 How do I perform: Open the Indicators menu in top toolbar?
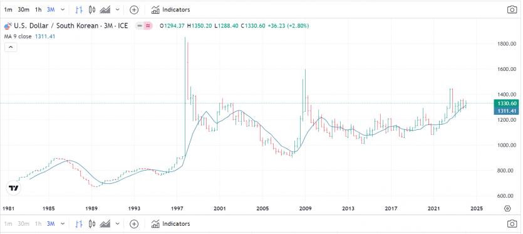click(x=170, y=9)
